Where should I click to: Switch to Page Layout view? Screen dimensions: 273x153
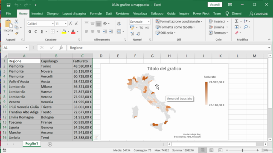click(x=212, y=150)
